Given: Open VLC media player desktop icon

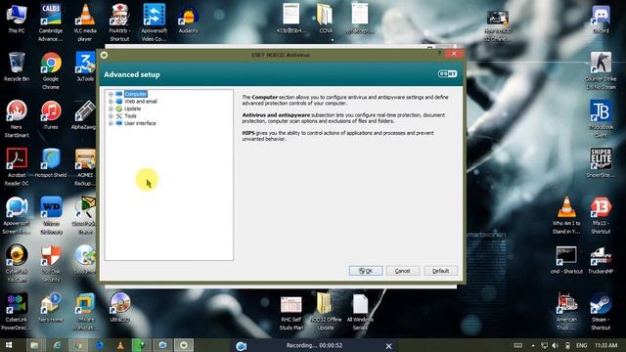Looking at the screenshot, I should pos(85,22).
